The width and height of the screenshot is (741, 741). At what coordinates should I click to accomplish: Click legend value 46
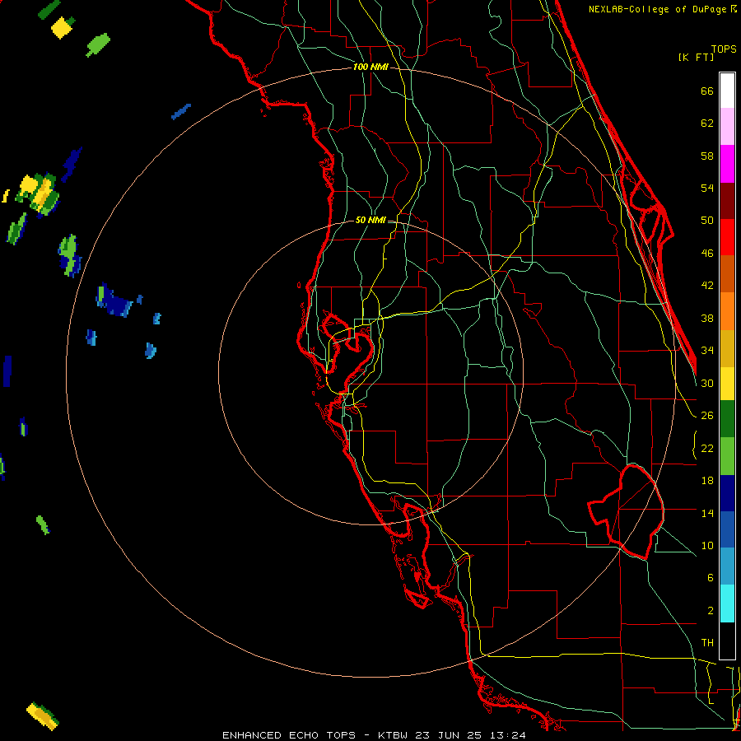point(707,254)
